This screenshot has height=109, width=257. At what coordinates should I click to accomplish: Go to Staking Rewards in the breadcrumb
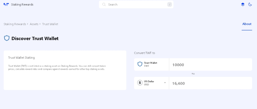(15, 24)
